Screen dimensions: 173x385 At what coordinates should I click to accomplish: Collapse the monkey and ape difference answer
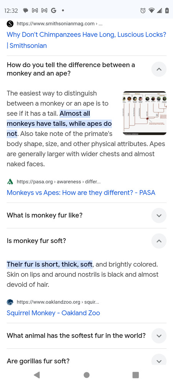coord(159,69)
